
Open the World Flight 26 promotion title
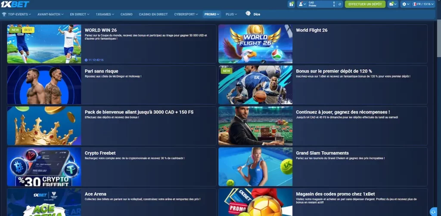click(x=312, y=30)
